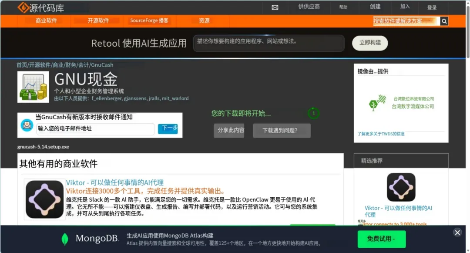This screenshot has width=470, height=253.
Task: Open the SourceForge 播客 menu item
Action: point(149,20)
